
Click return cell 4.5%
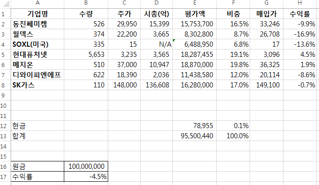(x=300, y=55)
